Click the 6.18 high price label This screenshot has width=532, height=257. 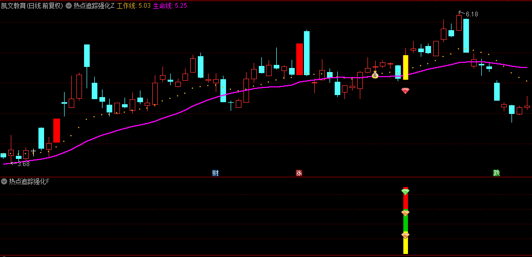tap(472, 14)
